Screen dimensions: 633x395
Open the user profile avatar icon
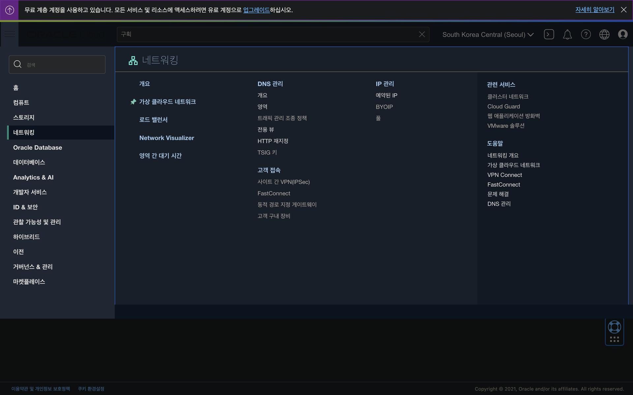[622, 34]
